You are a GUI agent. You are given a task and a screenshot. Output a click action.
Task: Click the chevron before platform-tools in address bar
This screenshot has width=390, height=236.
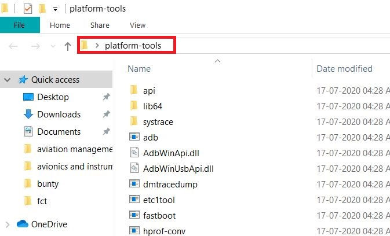click(x=97, y=46)
